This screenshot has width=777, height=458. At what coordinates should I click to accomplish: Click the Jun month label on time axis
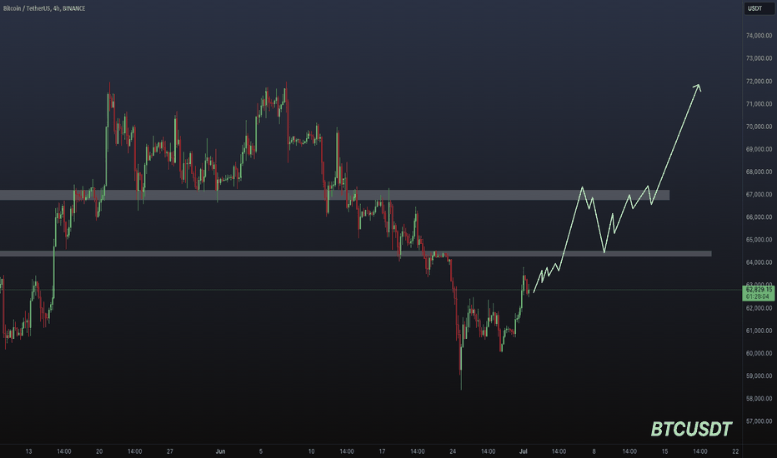pyautogui.click(x=221, y=451)
